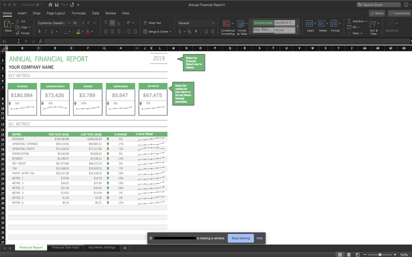
Task: Click the Paste clipboard icon
Action: 7,24
